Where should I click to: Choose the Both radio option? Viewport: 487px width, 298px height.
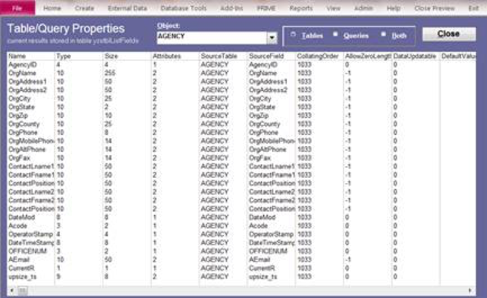(x=384, y=35)
